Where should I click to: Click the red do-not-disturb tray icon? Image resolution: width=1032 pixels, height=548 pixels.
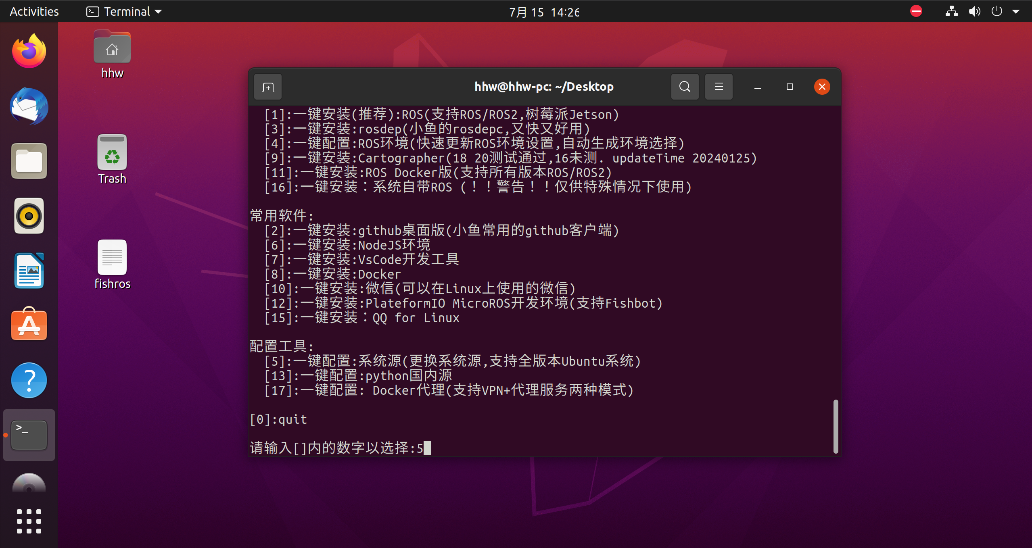(916, 11)
